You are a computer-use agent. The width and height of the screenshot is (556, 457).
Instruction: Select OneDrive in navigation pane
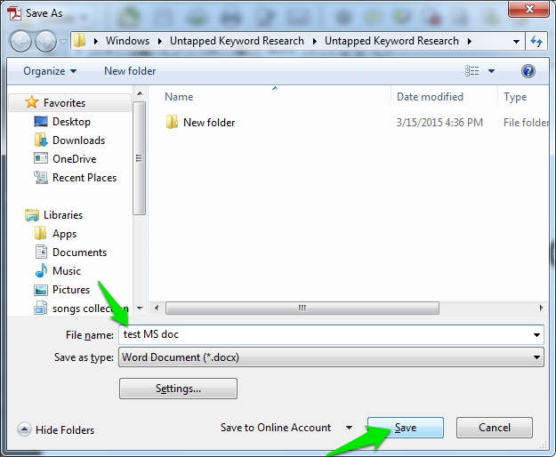[x=73, y=159]
